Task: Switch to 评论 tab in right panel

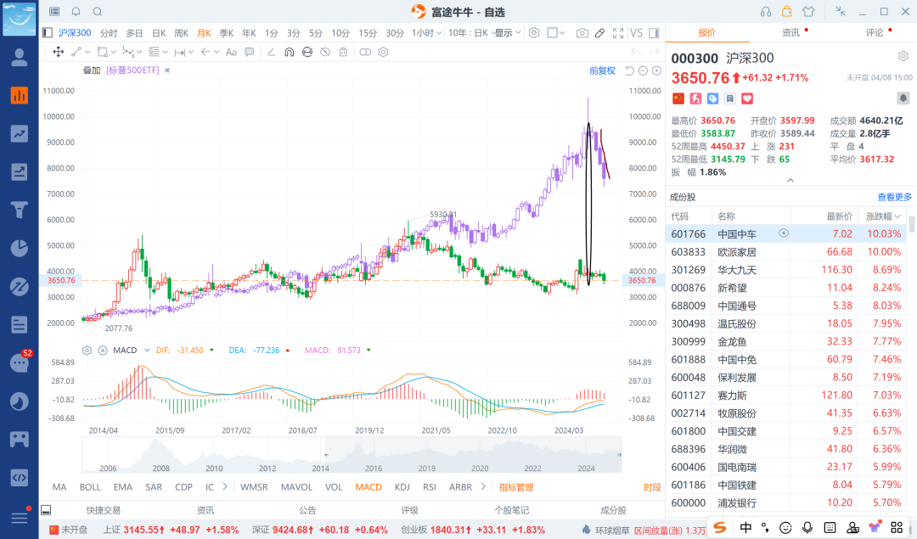Action: (875, 33)
